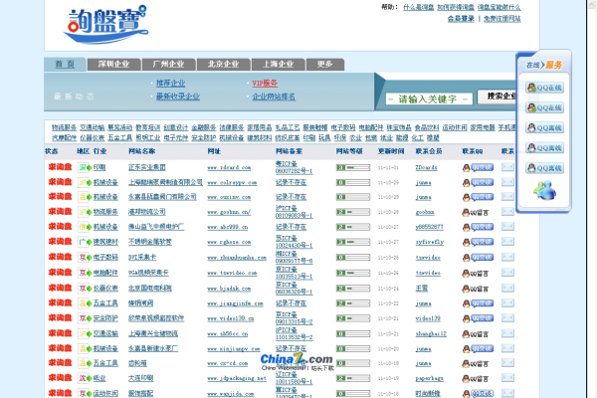The image size is (597, 398).
Task: Click the 什么是询盘 help link
Action: point(419,7)
